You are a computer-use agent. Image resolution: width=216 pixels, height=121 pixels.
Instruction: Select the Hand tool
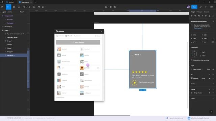click(39, 7)
